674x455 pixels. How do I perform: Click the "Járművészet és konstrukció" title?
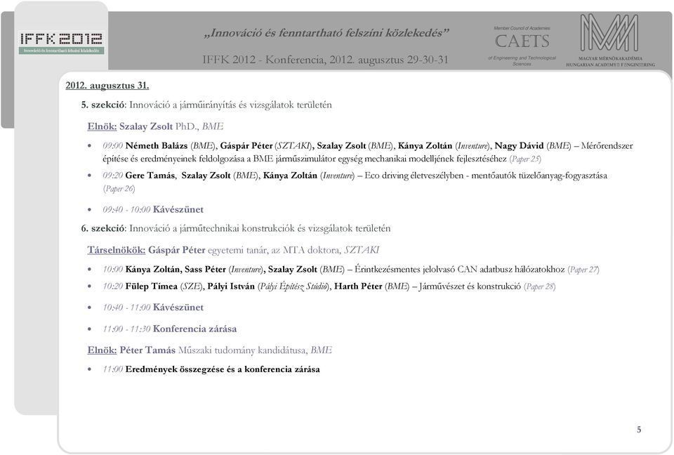(x=470, y=286)
